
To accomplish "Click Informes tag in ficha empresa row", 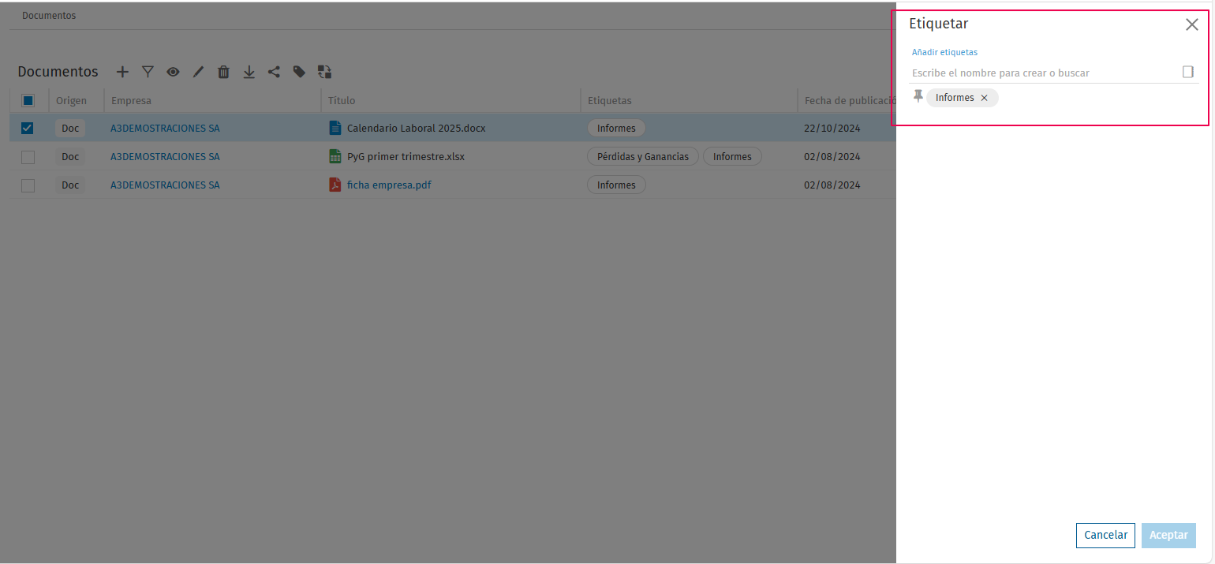I will [616, 185].
